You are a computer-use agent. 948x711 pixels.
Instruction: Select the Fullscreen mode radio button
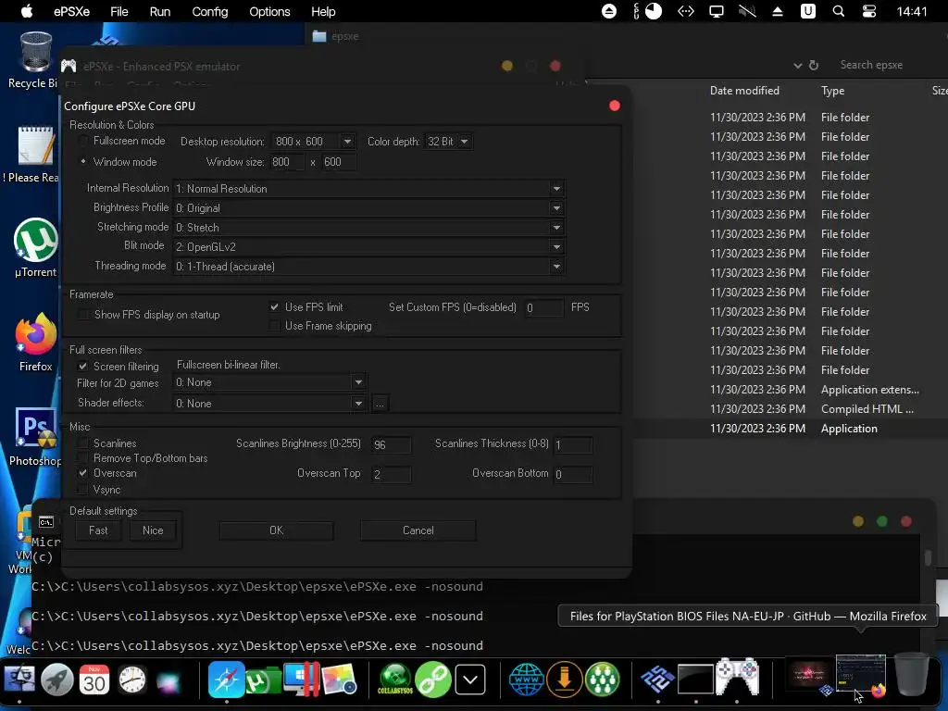[x=83, y=141]
